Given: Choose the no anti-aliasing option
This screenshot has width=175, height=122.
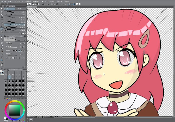Looking at the screenshot, I should (x=14, y=51).
